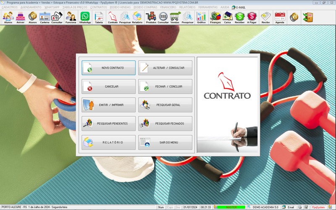Open the Caixa cash register icon
Viewport: 336px width, 210px height.
227,17
